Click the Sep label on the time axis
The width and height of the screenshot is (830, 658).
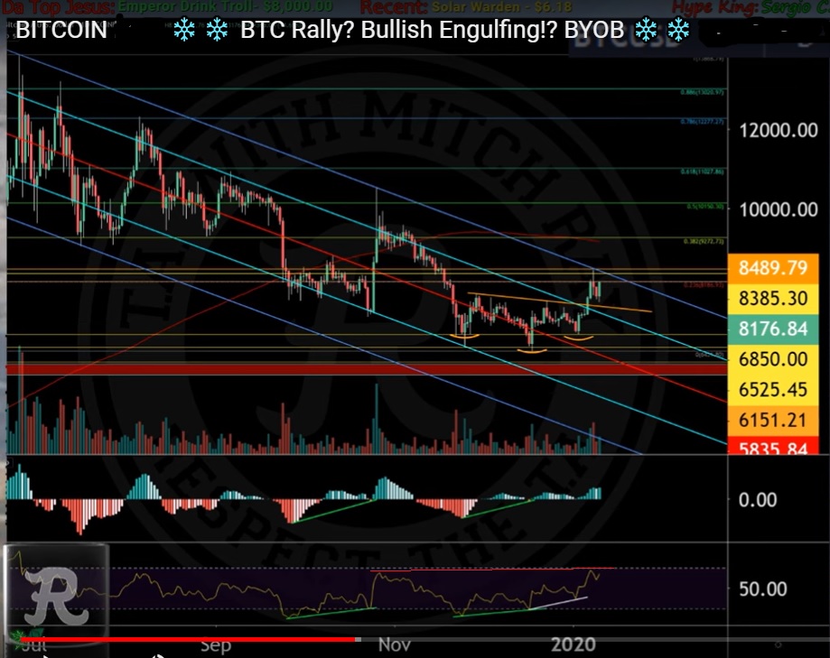216,646
